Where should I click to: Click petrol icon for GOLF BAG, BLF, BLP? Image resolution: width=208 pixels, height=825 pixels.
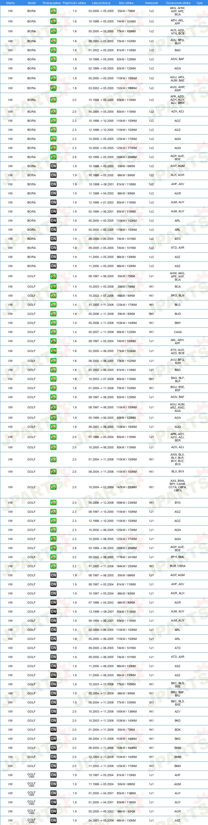click(53, 379)
